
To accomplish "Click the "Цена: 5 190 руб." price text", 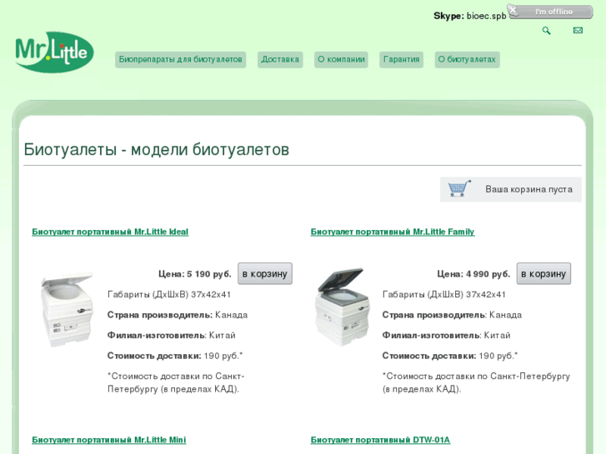I will tap(195, 274).
